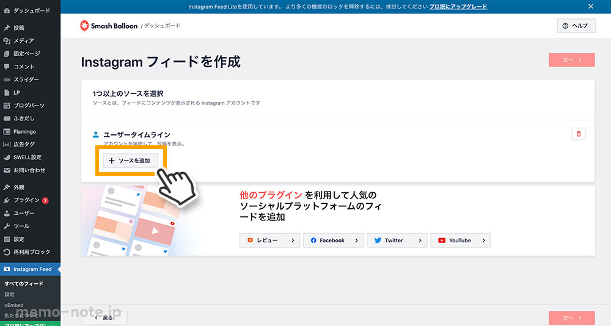611x326 pixels.
Task: Open the Flamingo sidebar item
Action: pos(30,132)
